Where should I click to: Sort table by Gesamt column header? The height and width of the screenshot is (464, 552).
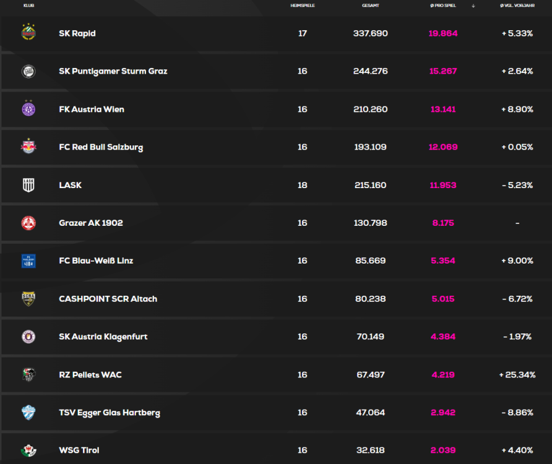pos(371,6)
